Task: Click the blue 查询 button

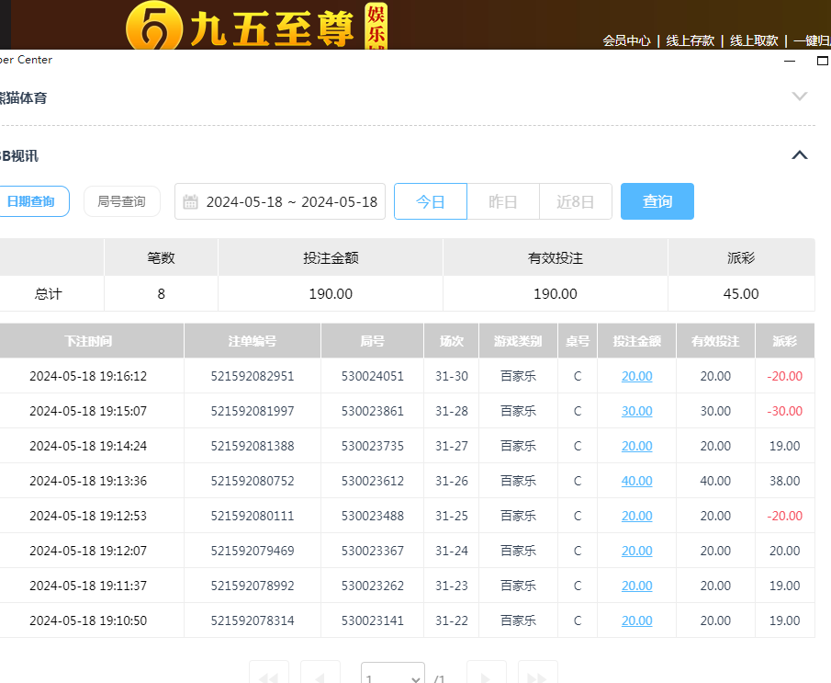Action: (657, 201)
